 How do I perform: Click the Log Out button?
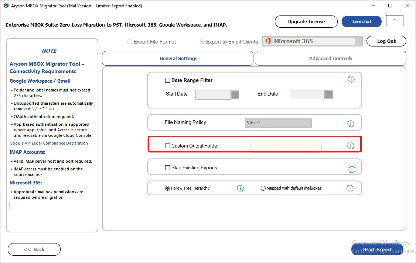click(x=386, y=41)
